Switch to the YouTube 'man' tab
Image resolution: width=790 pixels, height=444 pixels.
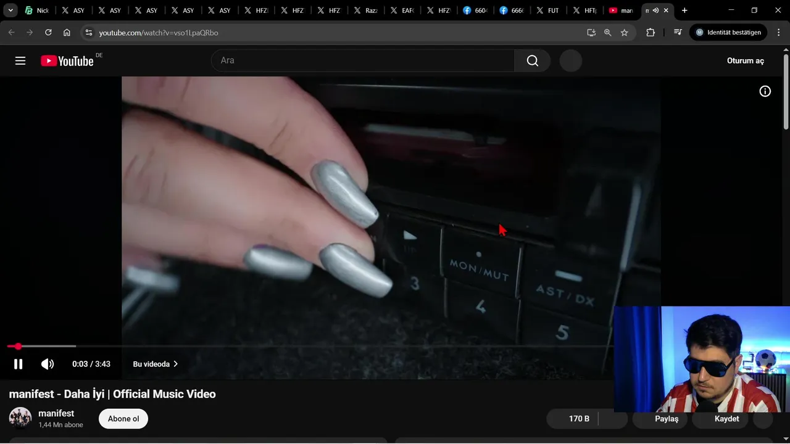click(x=621, y=10)
